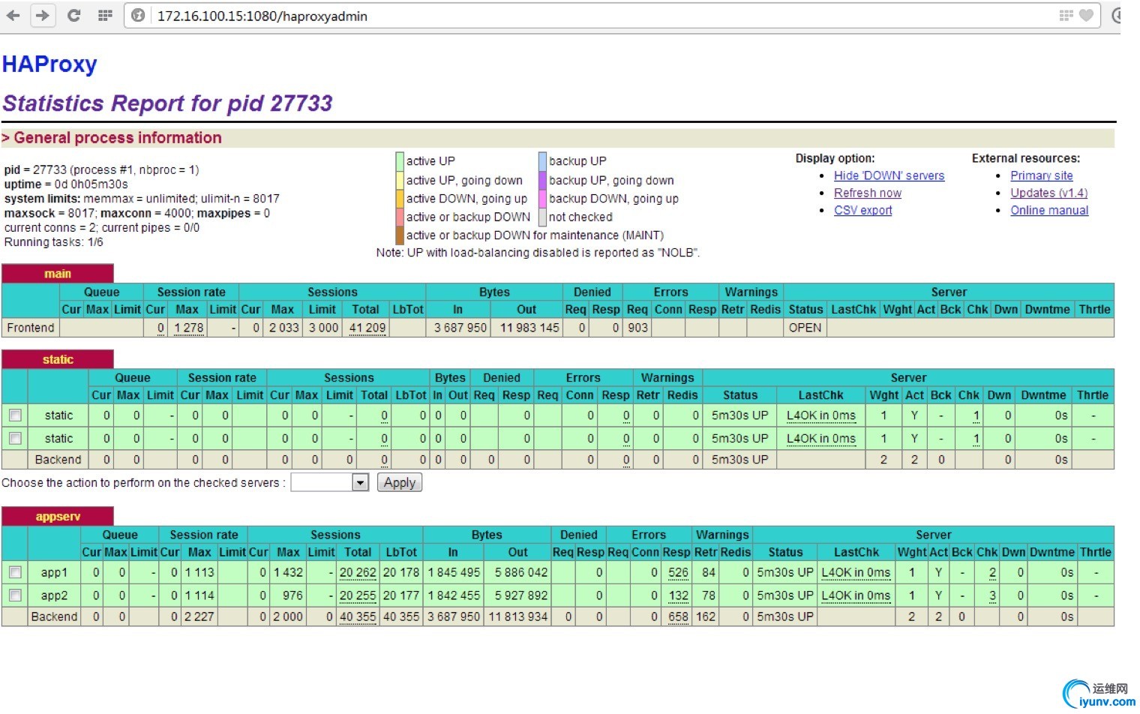Click app1 server name cell
The image size is (1140, 714).
click(x=54, y=572)
